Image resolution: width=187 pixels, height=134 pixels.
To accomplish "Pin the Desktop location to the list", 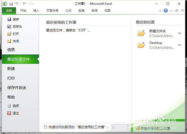I will pos(179,45).
